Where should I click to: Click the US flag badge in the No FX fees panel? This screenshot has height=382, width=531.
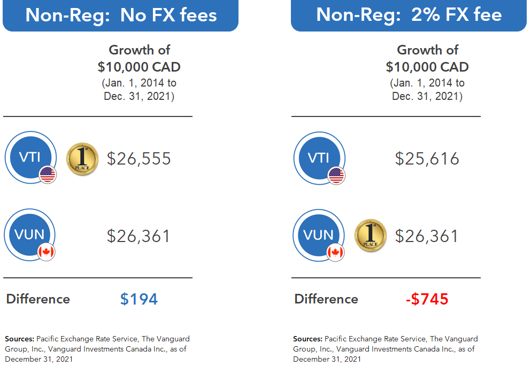coord(48,175)
